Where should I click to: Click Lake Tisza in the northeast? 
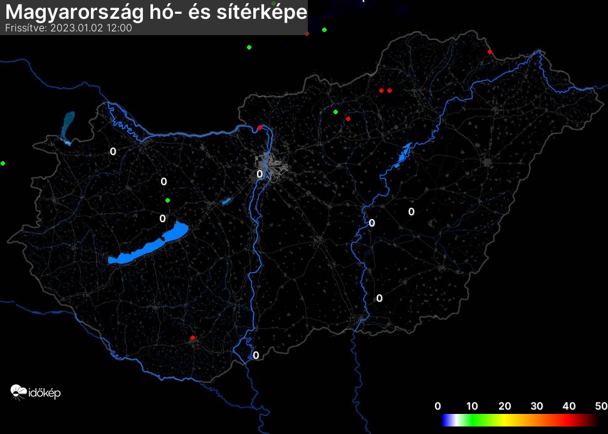[x=401, y=157]
